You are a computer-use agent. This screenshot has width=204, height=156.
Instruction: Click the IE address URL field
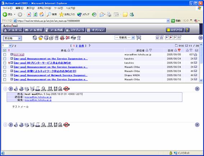point(90,21)
